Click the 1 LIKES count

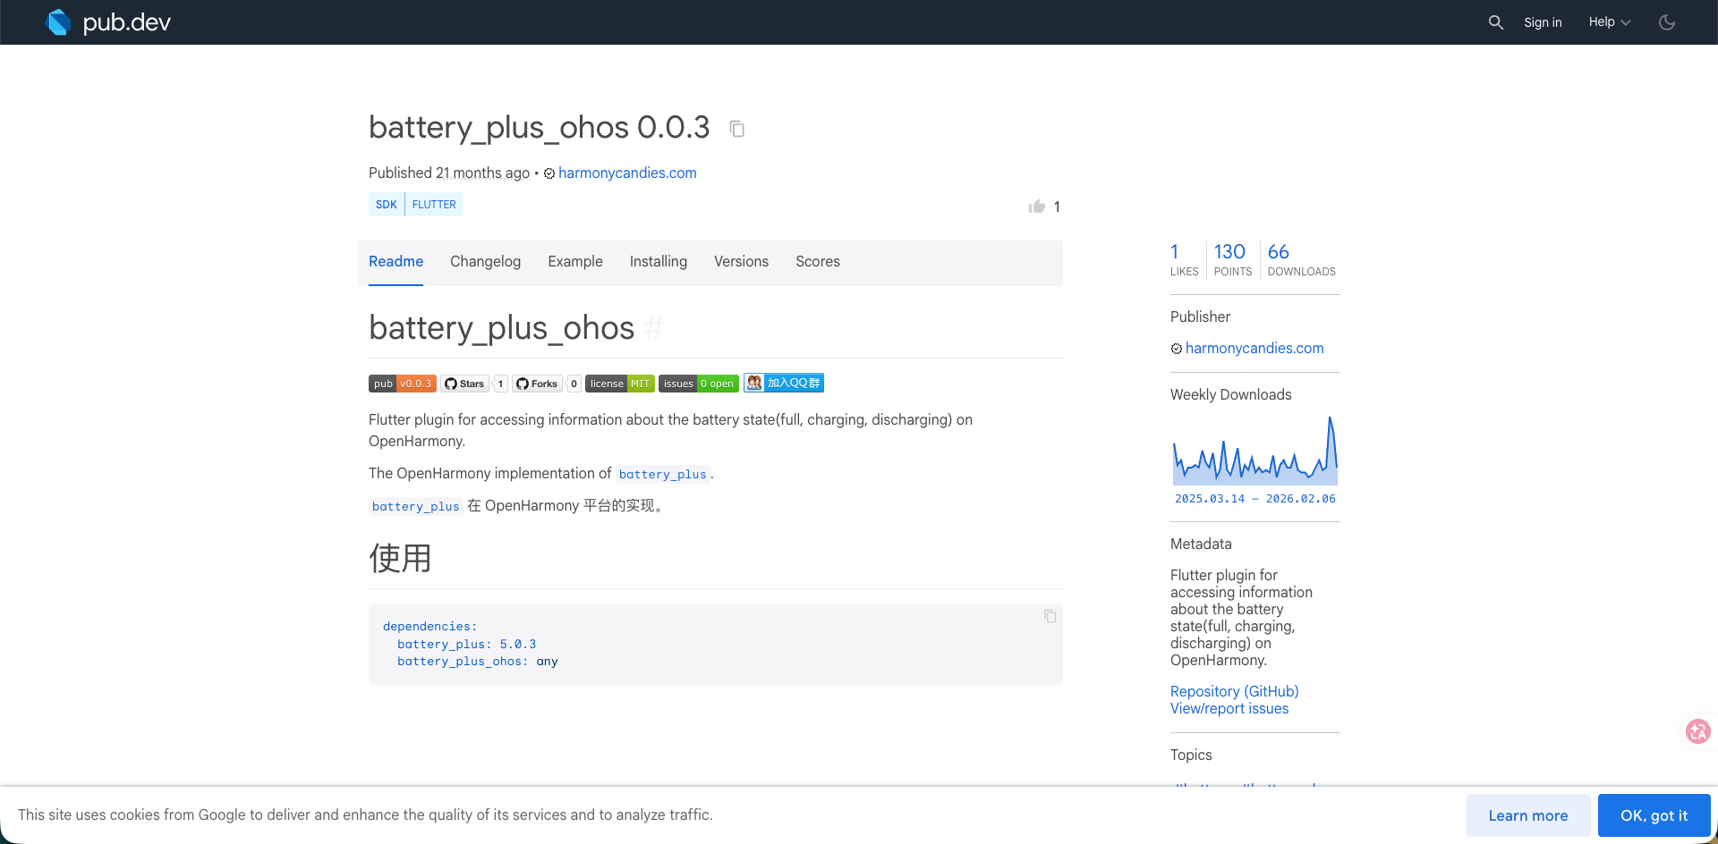pyautogui.click(x=1184, y=260)
